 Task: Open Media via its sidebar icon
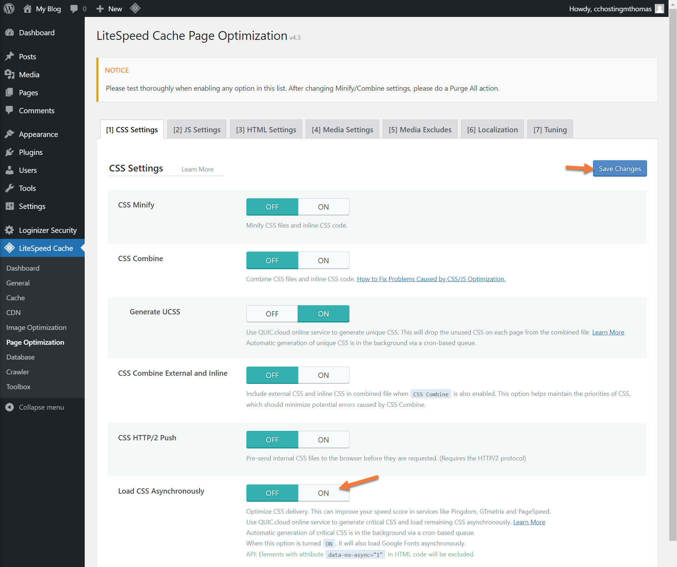pyautogui.click(x=10, y=74)
